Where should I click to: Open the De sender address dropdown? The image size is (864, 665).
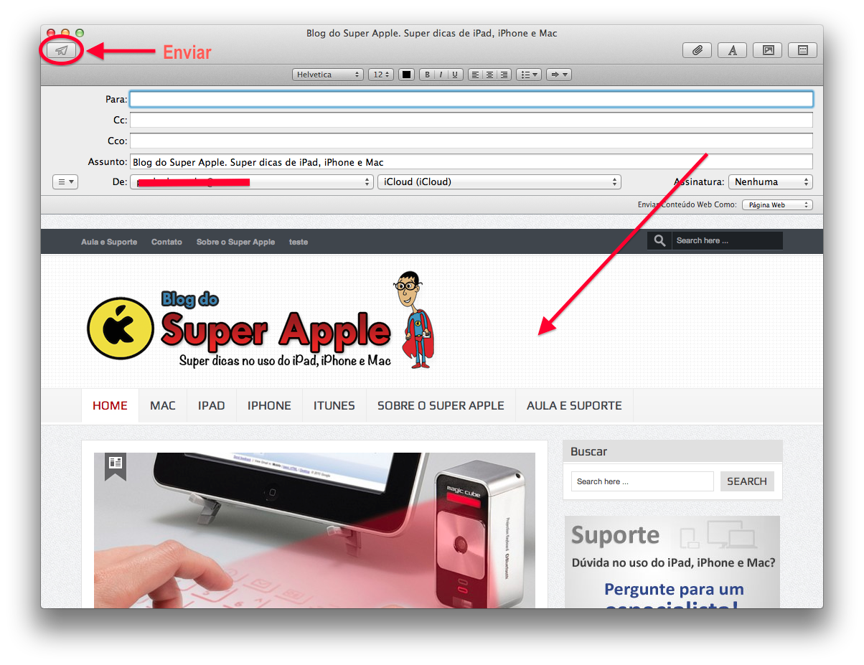tap(252, 182)
